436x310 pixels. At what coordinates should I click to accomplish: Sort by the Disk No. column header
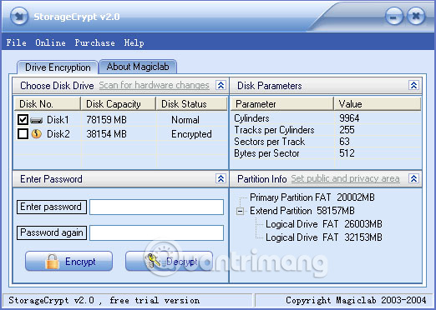47,104
